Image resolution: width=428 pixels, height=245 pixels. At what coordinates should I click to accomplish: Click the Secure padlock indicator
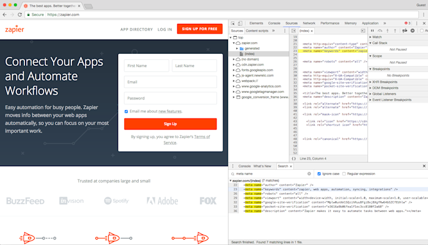click(35, 15)
